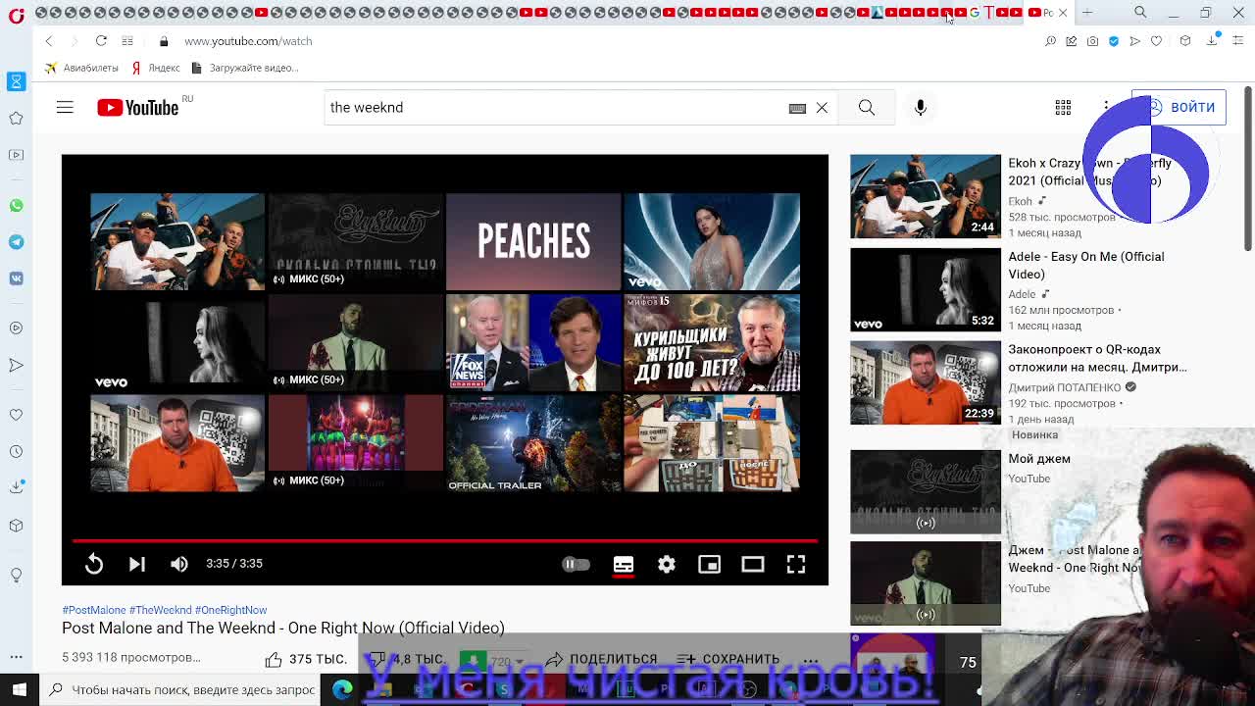Image resolution: width=1255 pixels, height=706 pixels.
Task: Open Opera sidebar bookmarks star icon
Action: pyautogui.click(x=16, y=118)
